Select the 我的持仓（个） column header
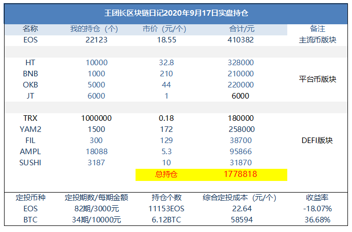Image resolution: width=352 pixels, height=232 pixels. click(94, 29)
